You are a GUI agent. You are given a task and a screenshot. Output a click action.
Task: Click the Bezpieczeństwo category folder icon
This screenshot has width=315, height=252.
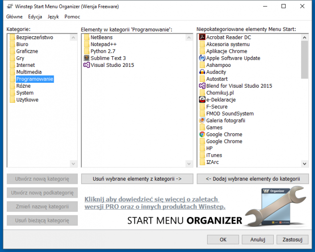pyautogui.click(x=12, y=37)
